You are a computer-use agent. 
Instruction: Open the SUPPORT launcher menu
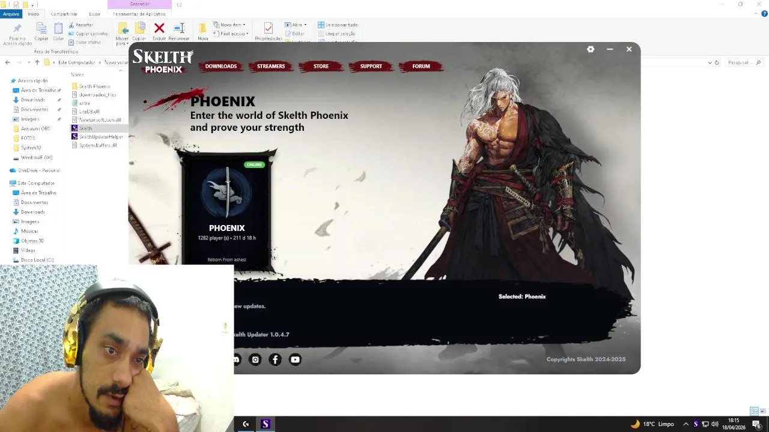[371, 66]
